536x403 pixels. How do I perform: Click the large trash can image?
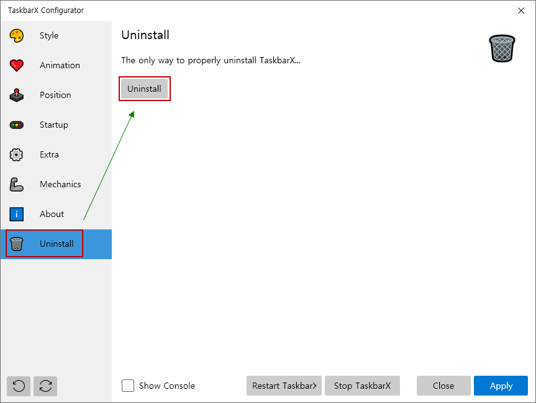[502, 48]
